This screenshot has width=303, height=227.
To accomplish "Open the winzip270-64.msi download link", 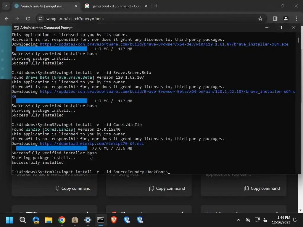I will tap(92, 144).
